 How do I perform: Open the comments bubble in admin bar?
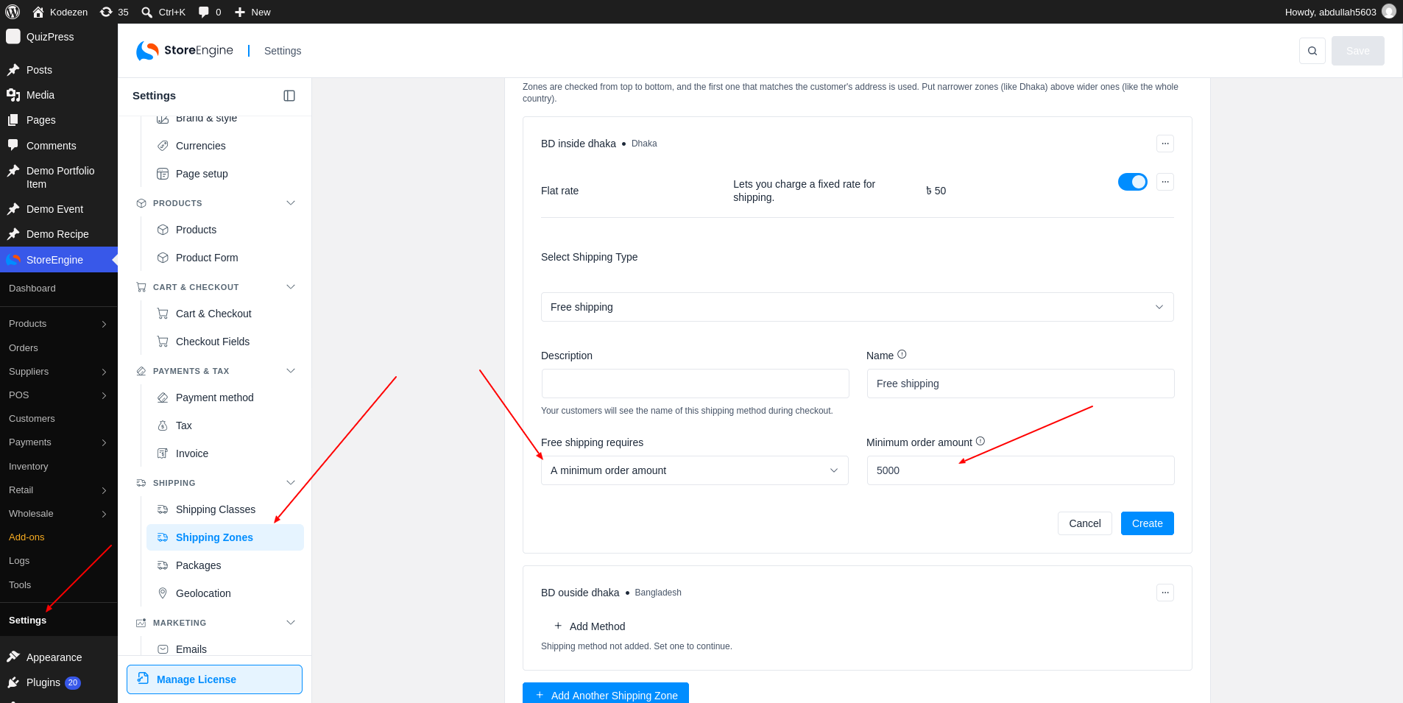click(x=210, y=12)
